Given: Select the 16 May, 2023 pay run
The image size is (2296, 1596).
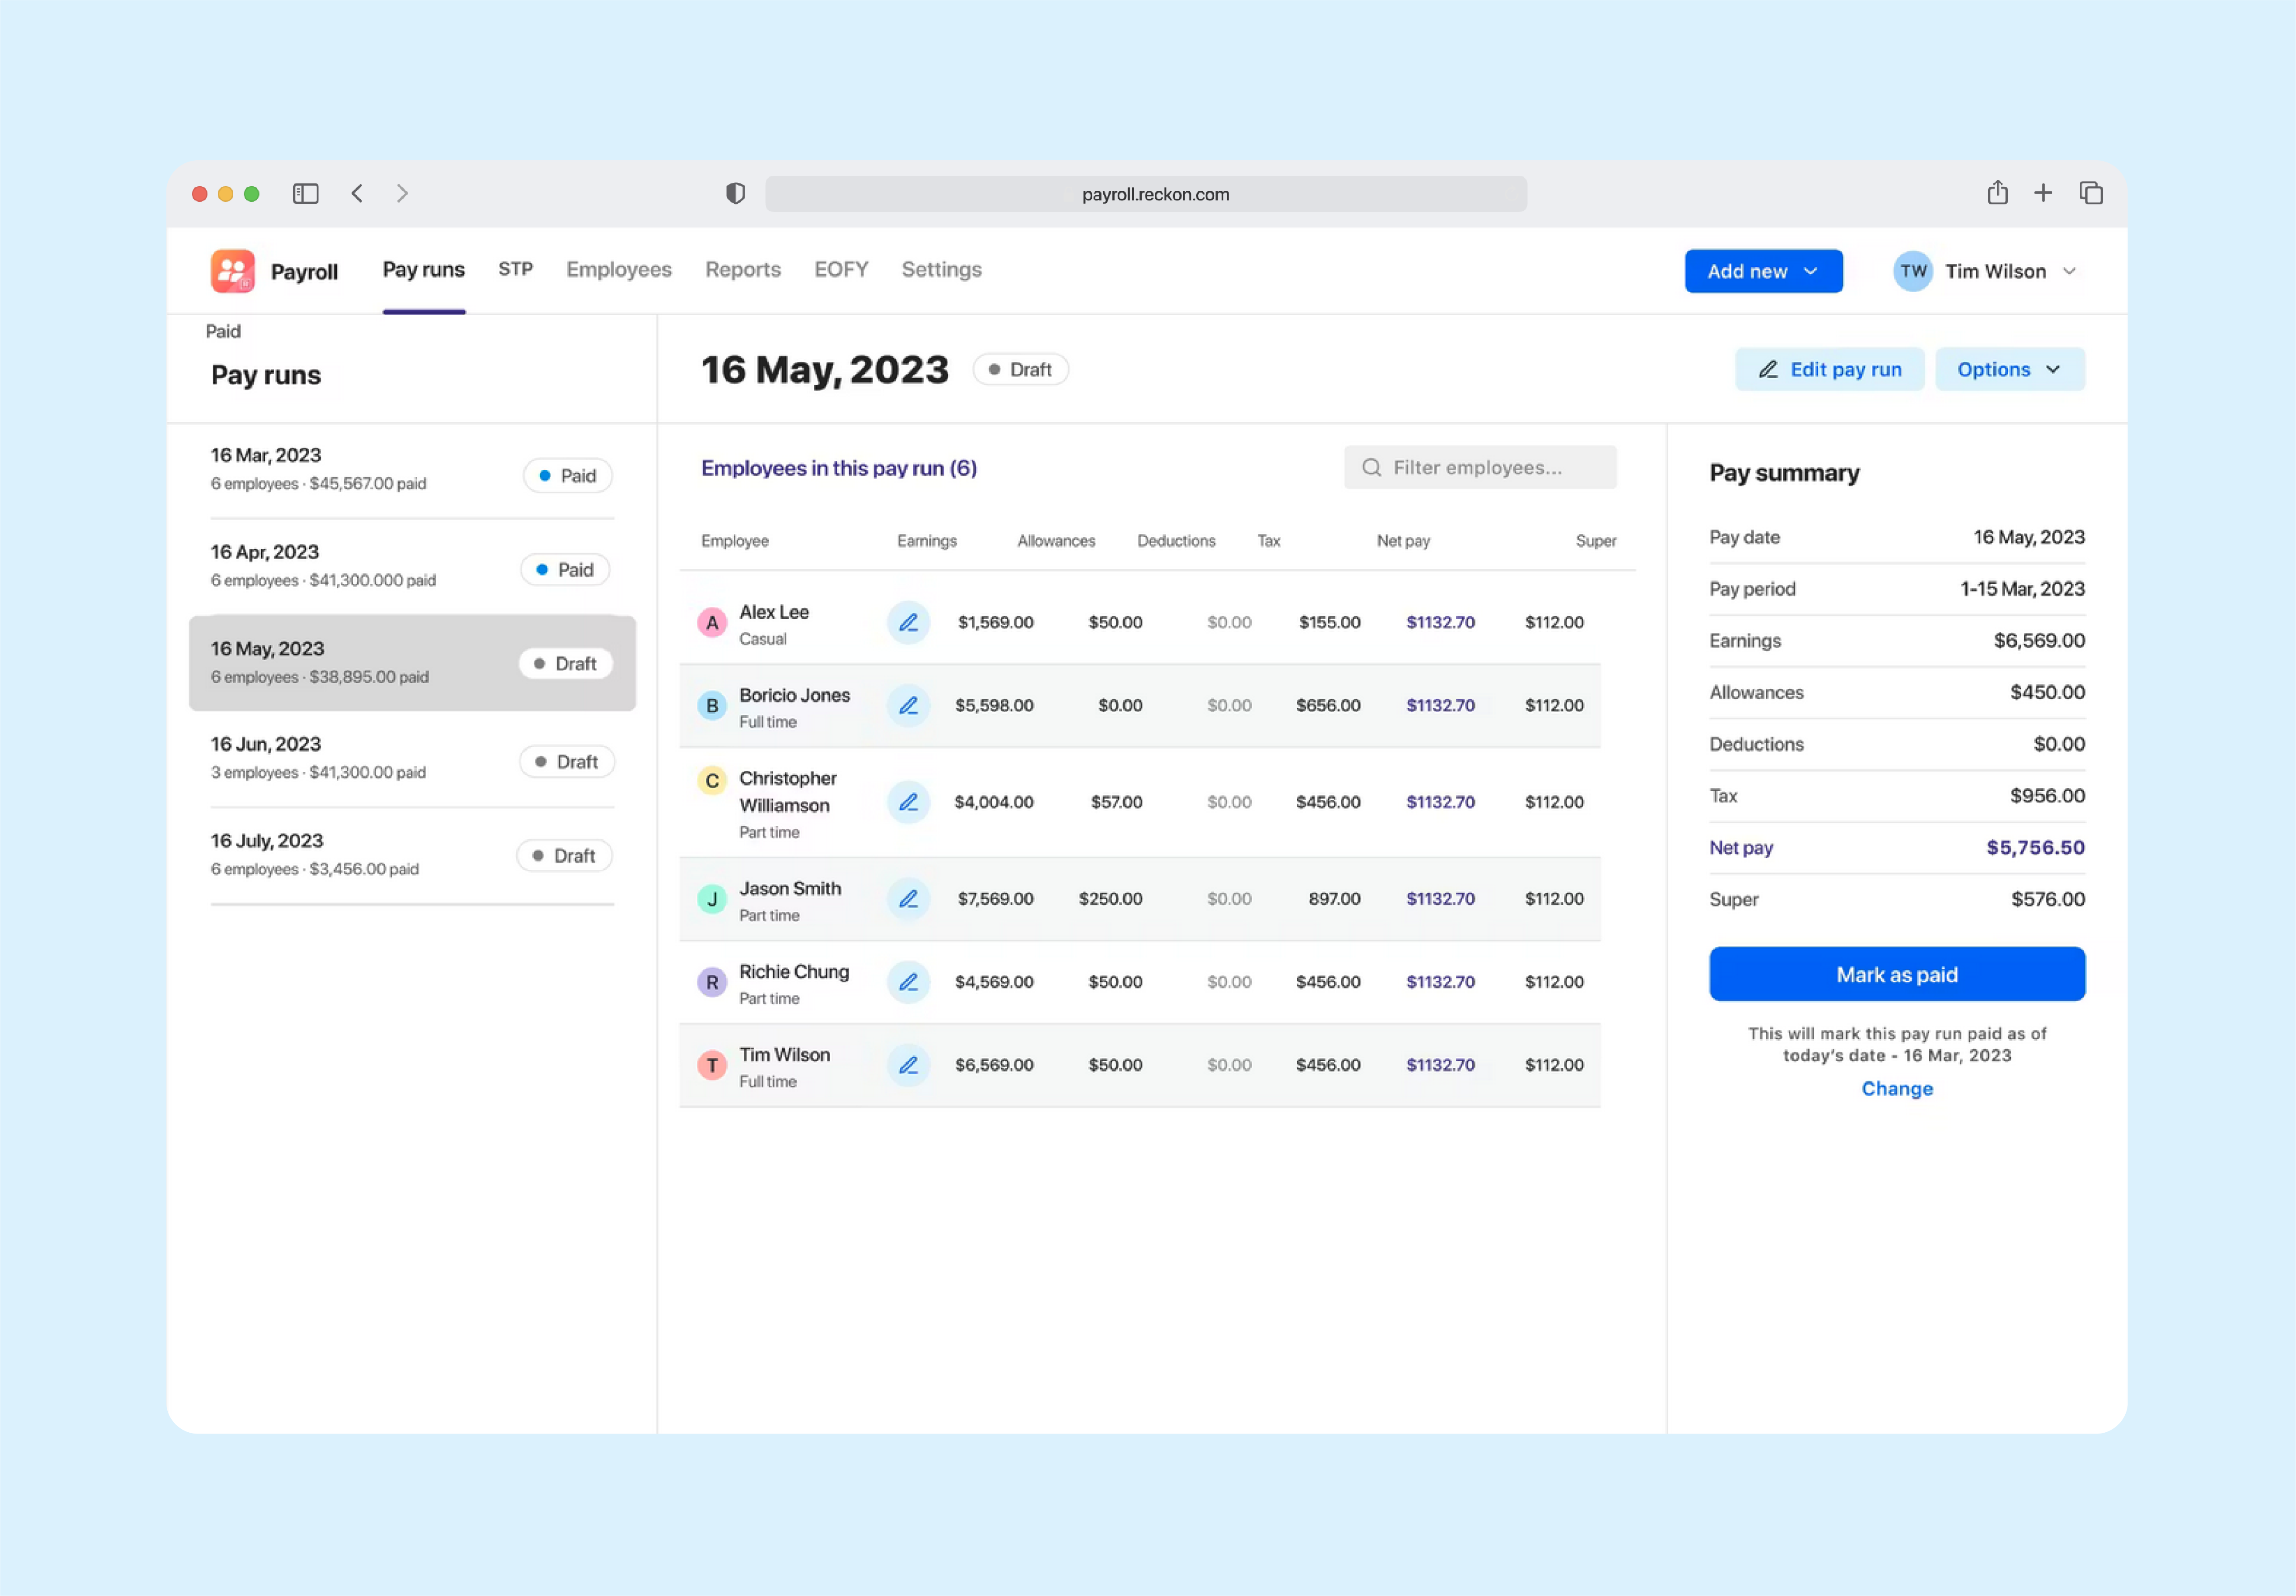Looking at the screenshot, I should (411, 662).
